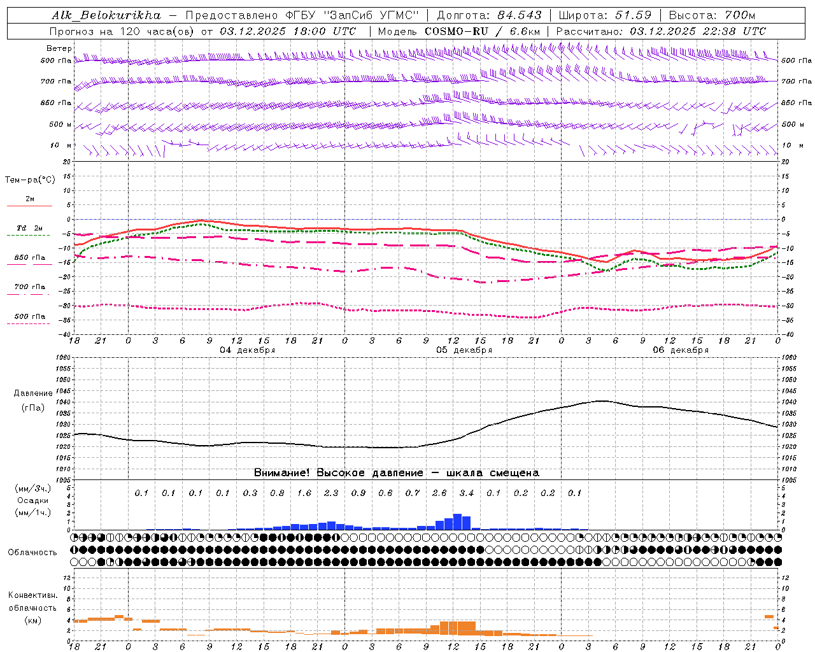The height and width of the screenshot is (652, 815).
Task: Click the Облачность panel label
Action: pyautogui.click(x=32, y=553)
